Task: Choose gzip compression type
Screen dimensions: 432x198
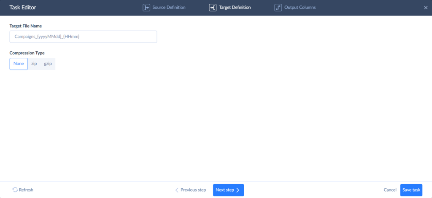Action: (48, 64)
